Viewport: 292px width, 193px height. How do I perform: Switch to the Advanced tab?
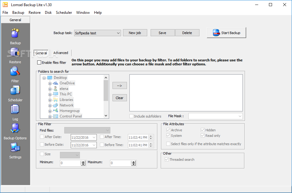coord(61,53)
